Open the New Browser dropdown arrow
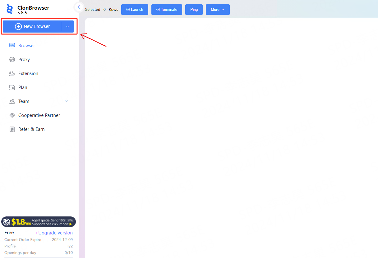The image size is (378, 258). pyautogui.click(x=67, y=26)
